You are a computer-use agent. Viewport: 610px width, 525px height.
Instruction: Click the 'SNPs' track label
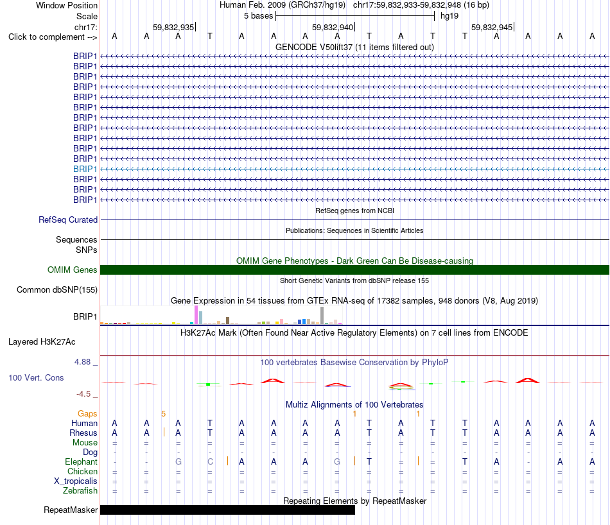click(x=87, y=250)
